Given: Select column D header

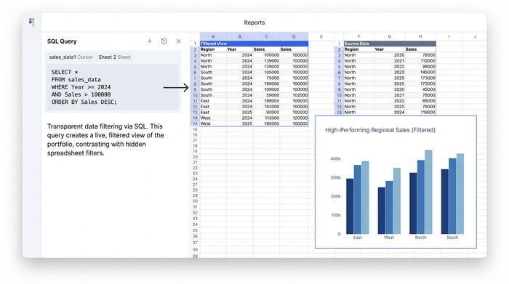Looking at the screenshot, I should (294, 36).
